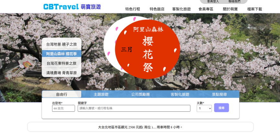Open the 關於萌寶 menu
This screenshot has height=134, width=280.
coord(230,9)
